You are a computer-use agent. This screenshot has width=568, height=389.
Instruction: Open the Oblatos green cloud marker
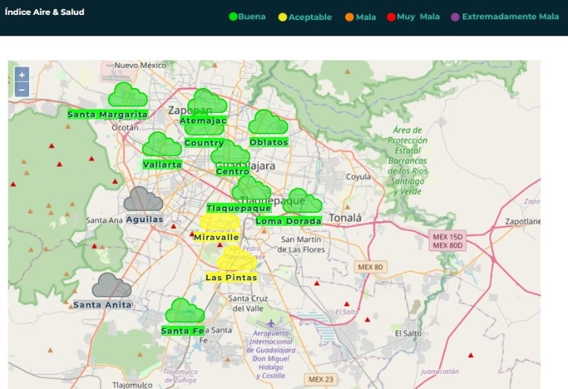pyautogui.click(x=268, y=124)
